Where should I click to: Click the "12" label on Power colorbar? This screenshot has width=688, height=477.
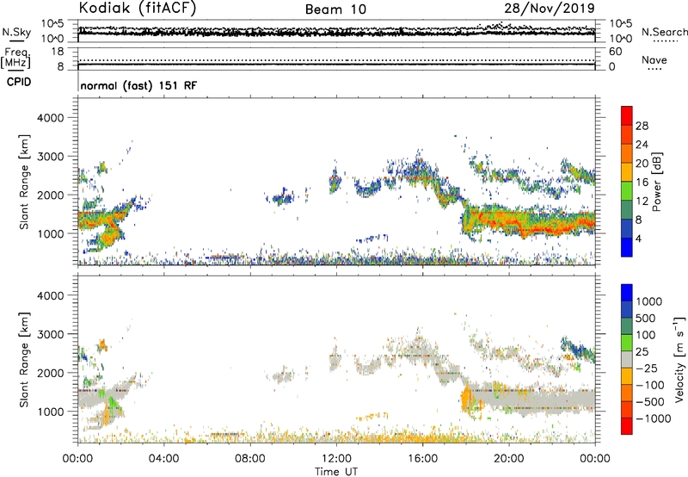(x=642, y=201)
